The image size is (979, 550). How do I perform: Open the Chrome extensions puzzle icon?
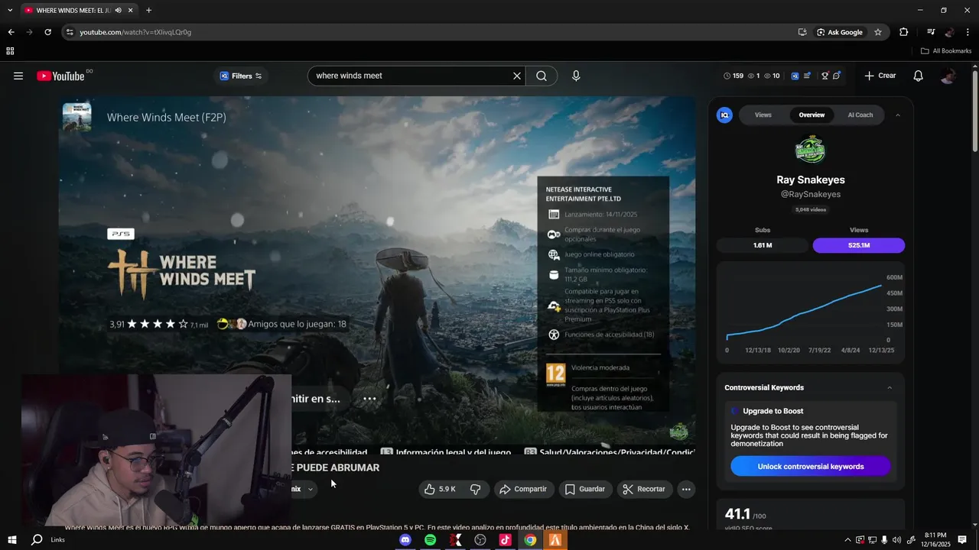[904, 32]
